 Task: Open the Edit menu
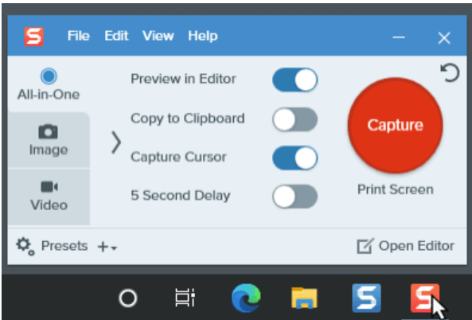pyautogui.click(x=116, y=36)
